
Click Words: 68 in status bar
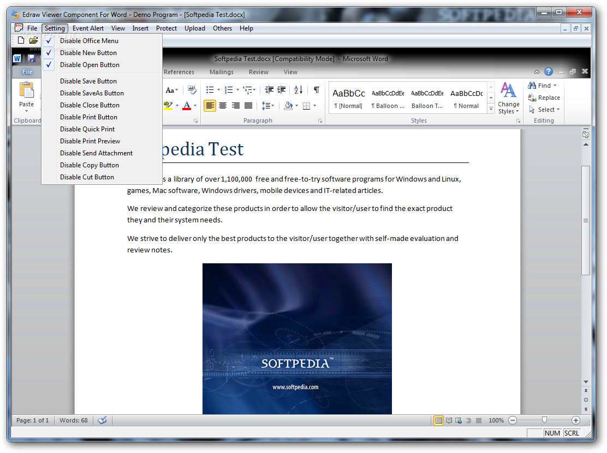click(x=74, y=420)
